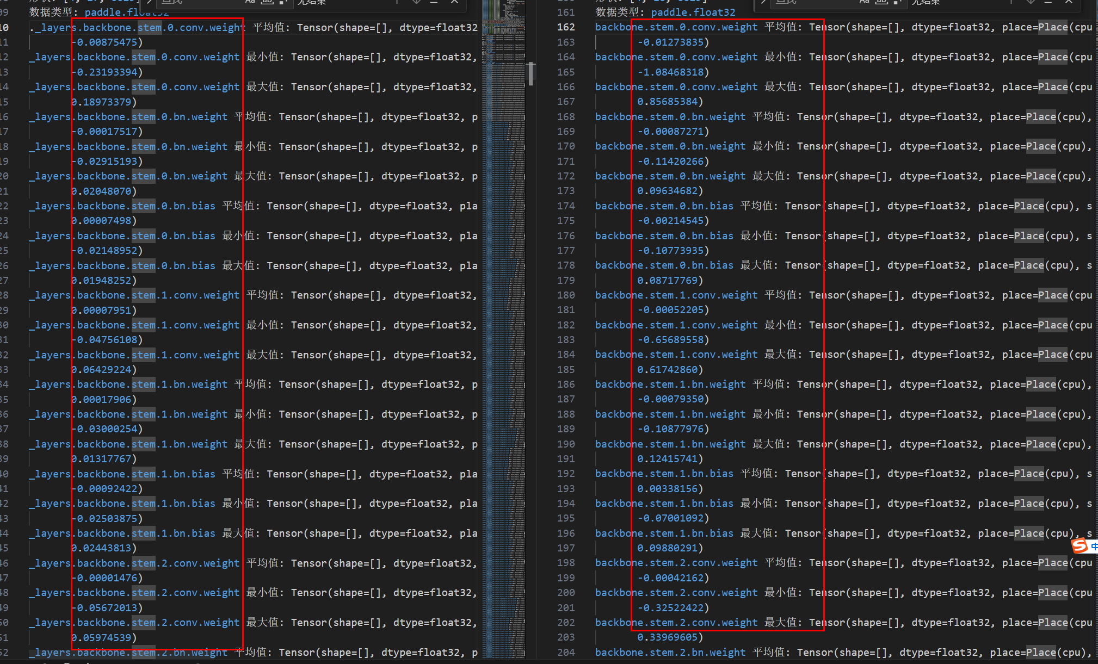This screenshot has height=664, width=1098.
Task: Toggle match case in left find widget
Action: click(x=250, y=2)
